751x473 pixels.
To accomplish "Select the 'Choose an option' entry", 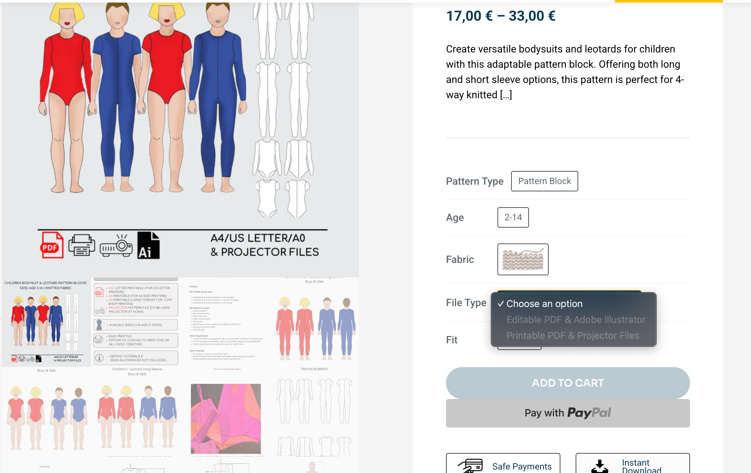I will (x=544, y=304).
